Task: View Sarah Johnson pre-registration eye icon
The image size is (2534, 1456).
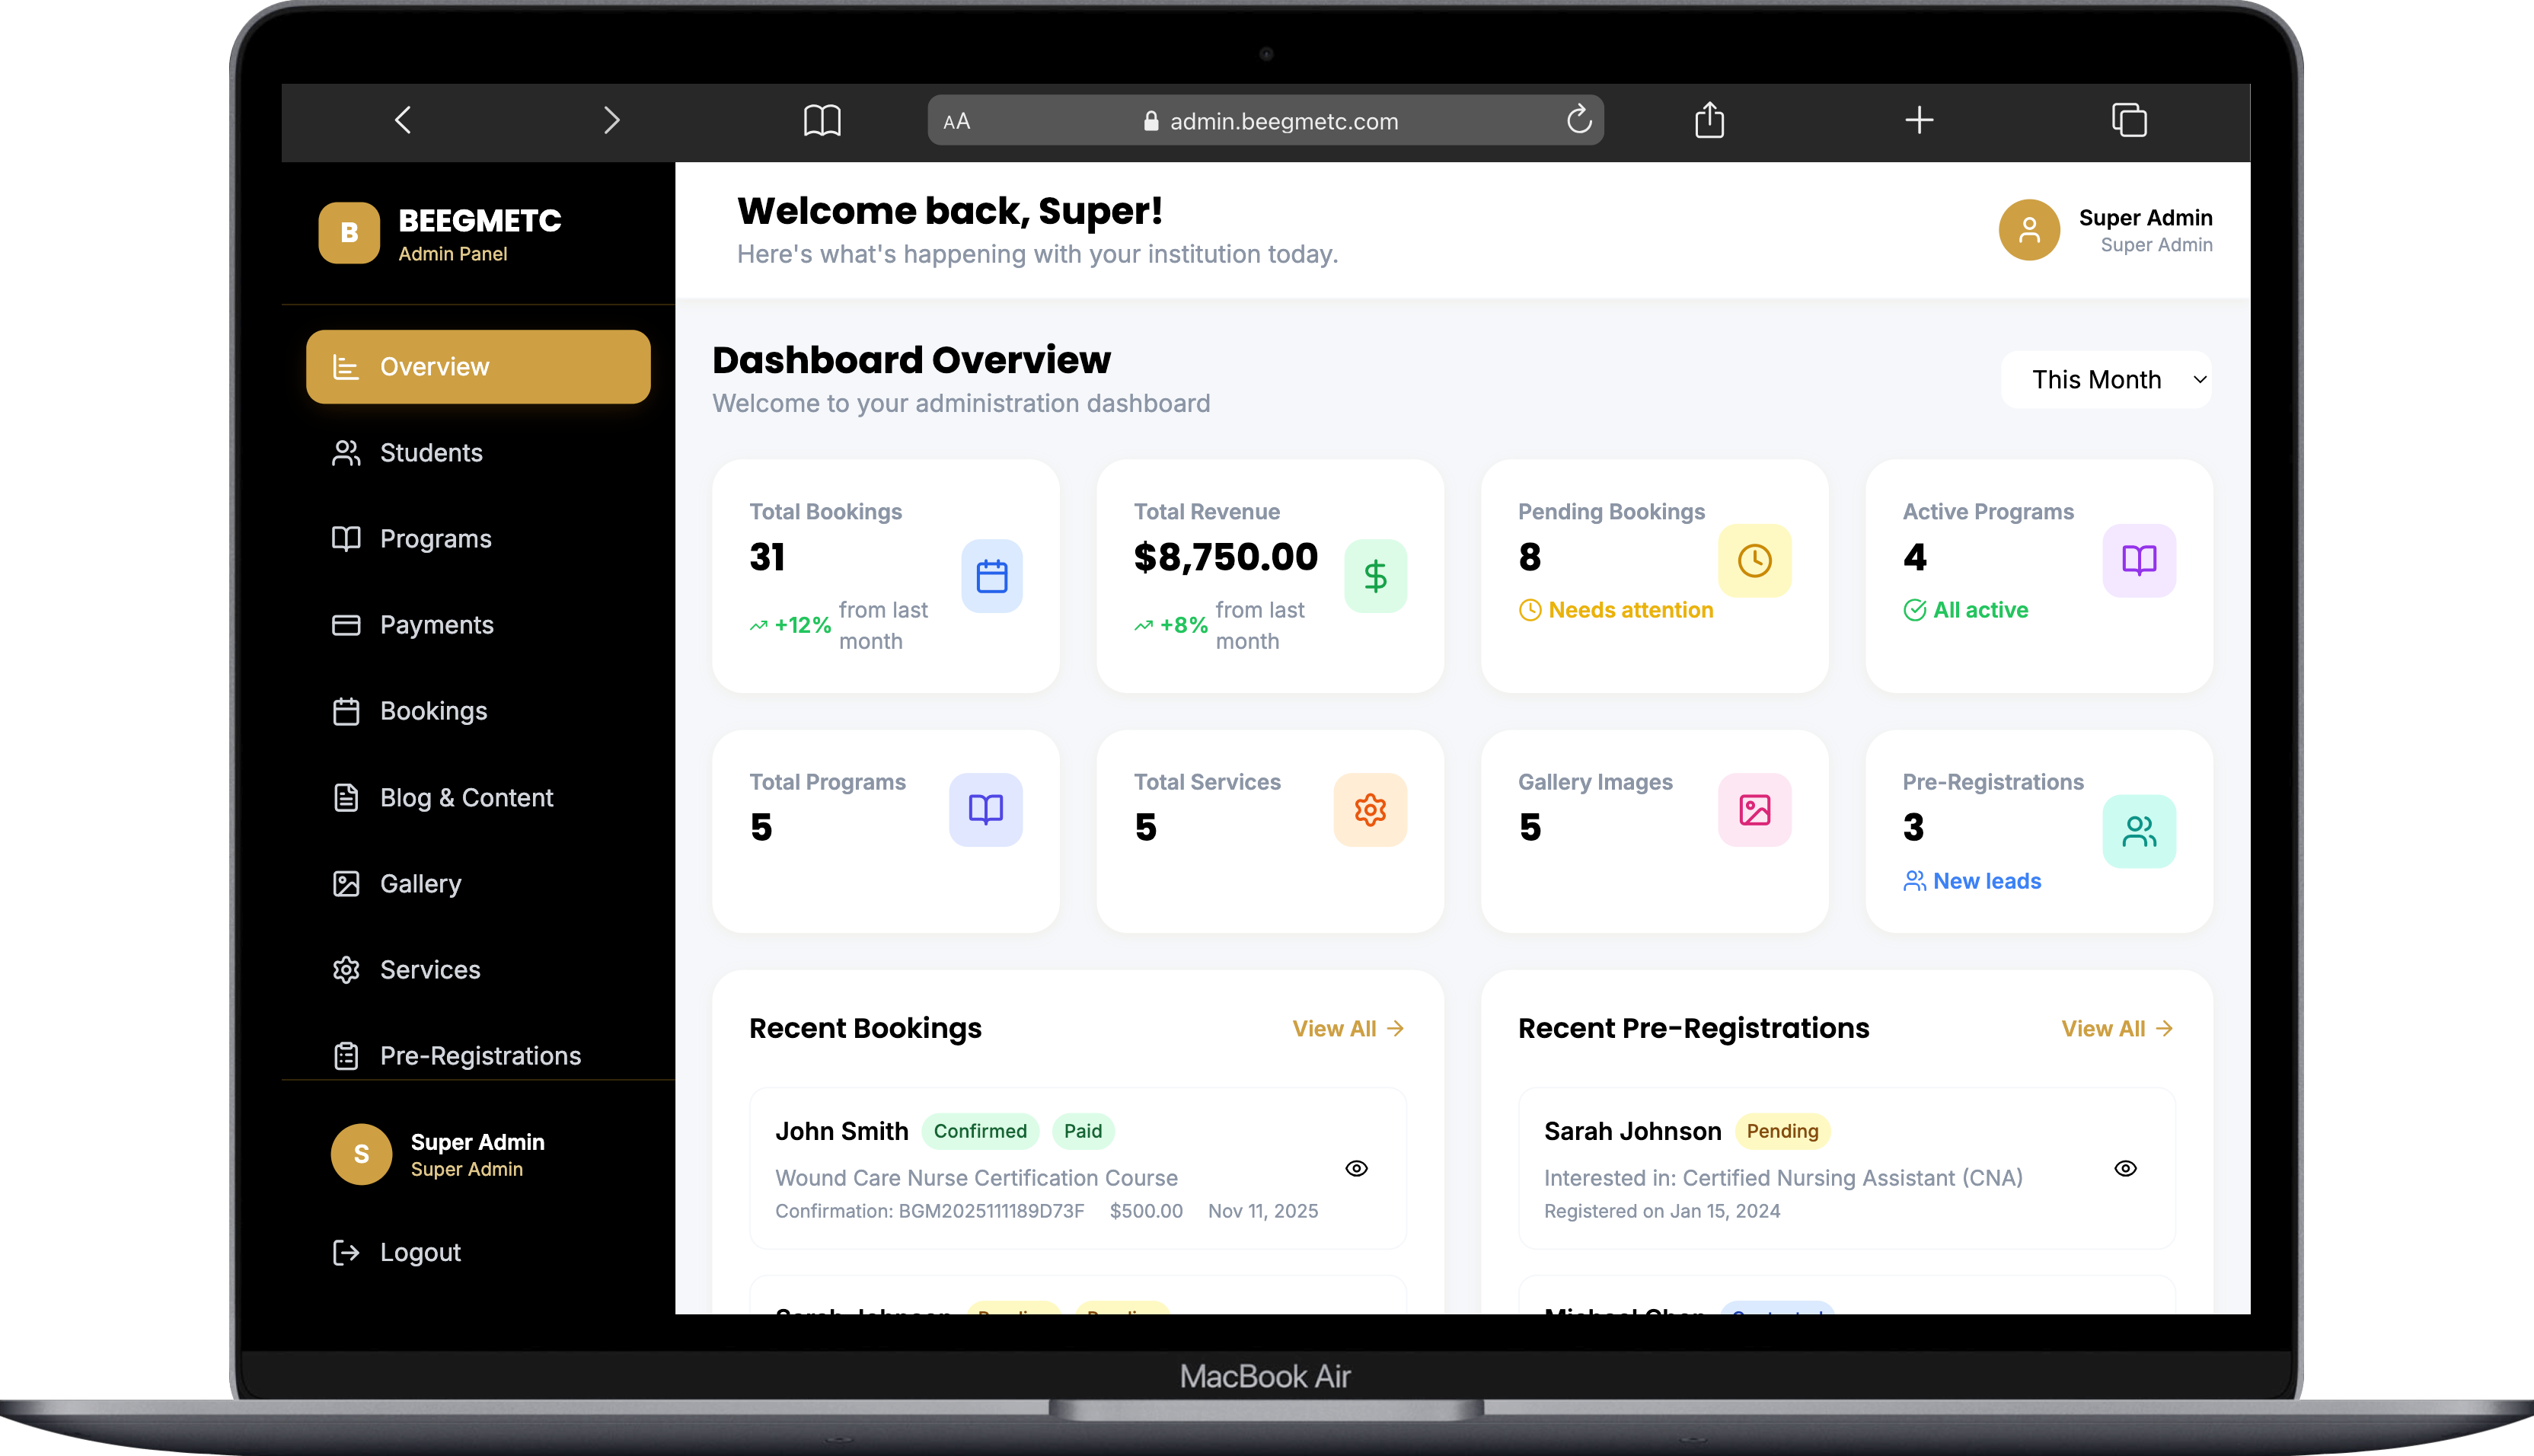Action: click(x=2125, y=1168)
